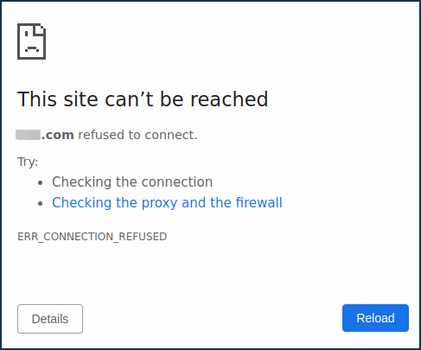This screenshot has width=421, height=350.
Task: Click the Checking the connection suggestion
Action: (132, 181)
